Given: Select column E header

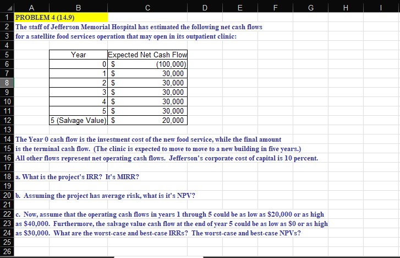Looking at the screenshot, I should [240, 8].
